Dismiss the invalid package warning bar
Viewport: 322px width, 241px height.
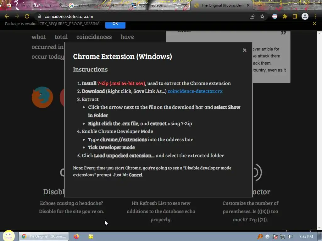tap(314, 24)
